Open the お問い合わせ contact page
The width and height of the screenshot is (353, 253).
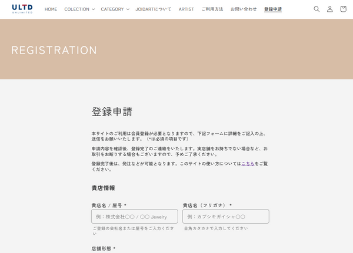tap(244, 9)
